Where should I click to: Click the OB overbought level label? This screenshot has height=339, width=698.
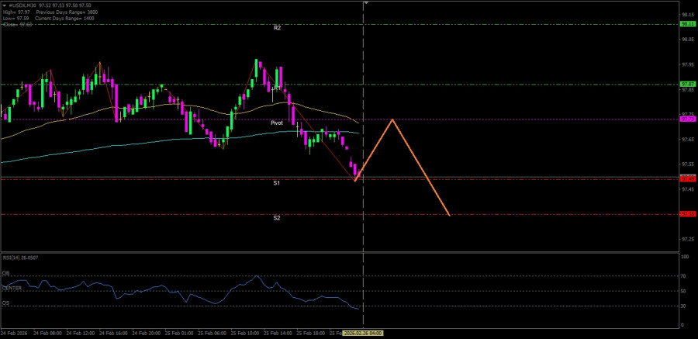pyautogui.click(x=5, y=273)
